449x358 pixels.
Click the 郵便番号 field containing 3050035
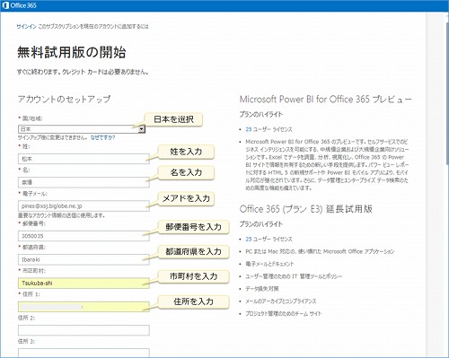(x=84, y=236)
